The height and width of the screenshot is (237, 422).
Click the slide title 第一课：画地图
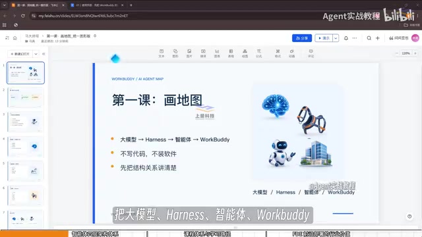157,101
